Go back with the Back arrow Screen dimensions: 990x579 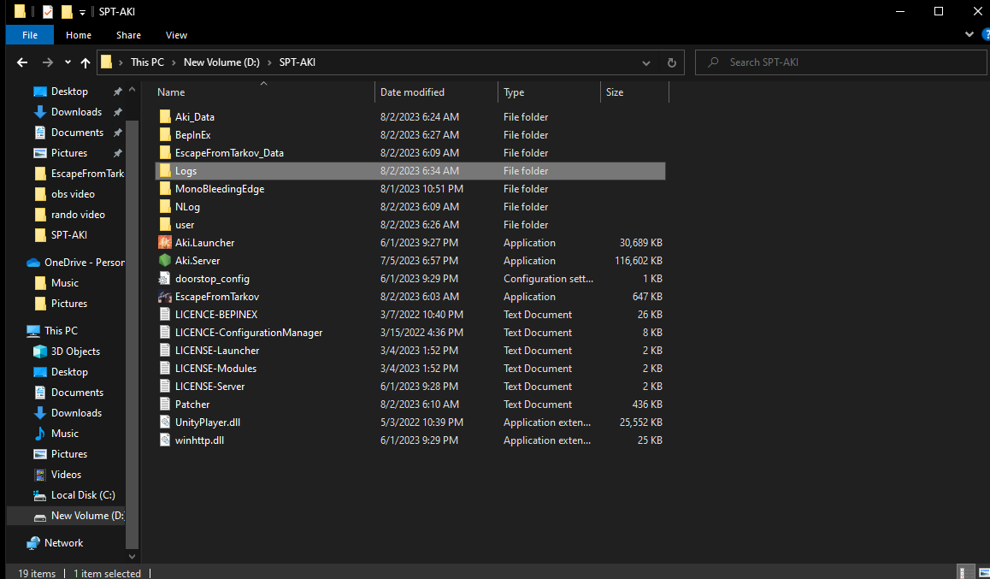pyautogui.click(x=22, y=62)
